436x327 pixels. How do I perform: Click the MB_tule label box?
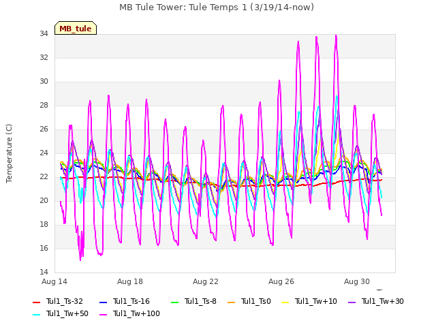76,28
